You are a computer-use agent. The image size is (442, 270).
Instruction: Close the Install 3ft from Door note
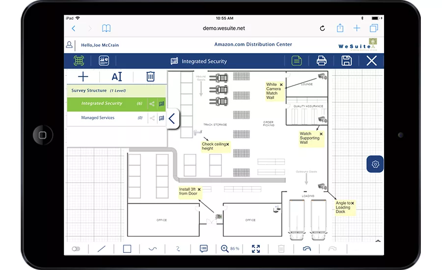[199, 189]
